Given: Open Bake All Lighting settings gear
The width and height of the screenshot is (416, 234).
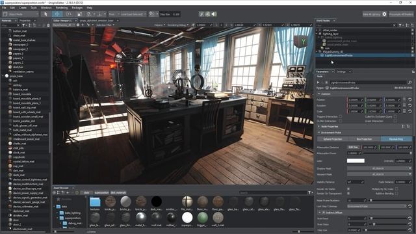Looking at the screenshot, I should click(384, 14).
